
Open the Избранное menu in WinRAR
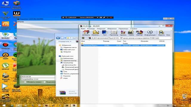112,29
